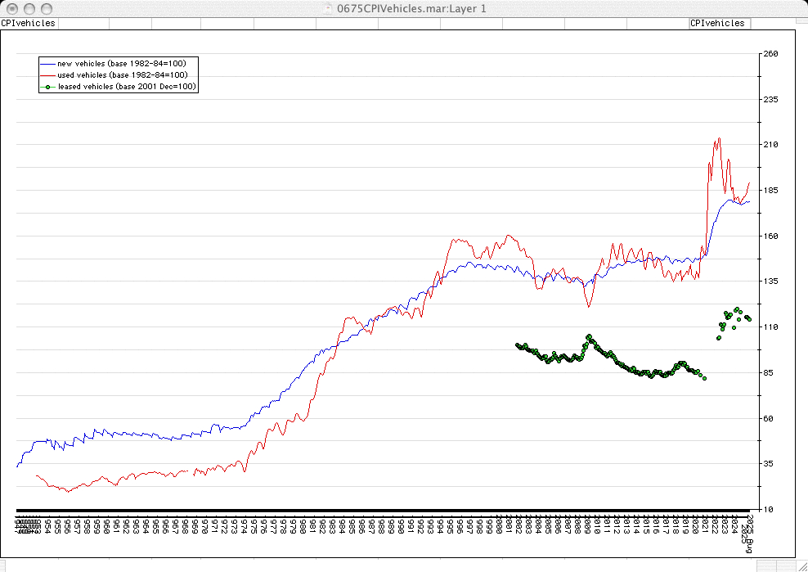Viewport: 808px width, 572px height.
Task: Click the red used vehicles peak near 210
Action: click(x=718, y=139)
